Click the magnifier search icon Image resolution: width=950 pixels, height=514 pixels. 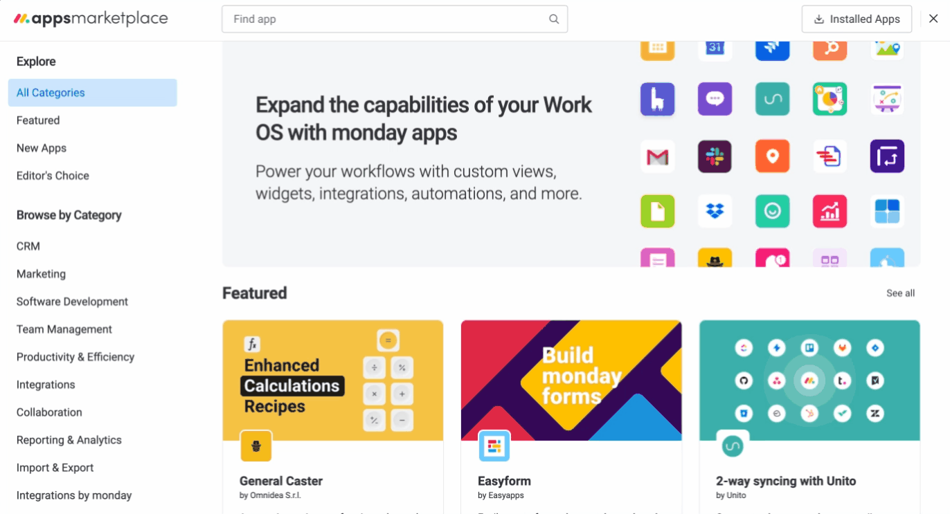click(554, 19)
